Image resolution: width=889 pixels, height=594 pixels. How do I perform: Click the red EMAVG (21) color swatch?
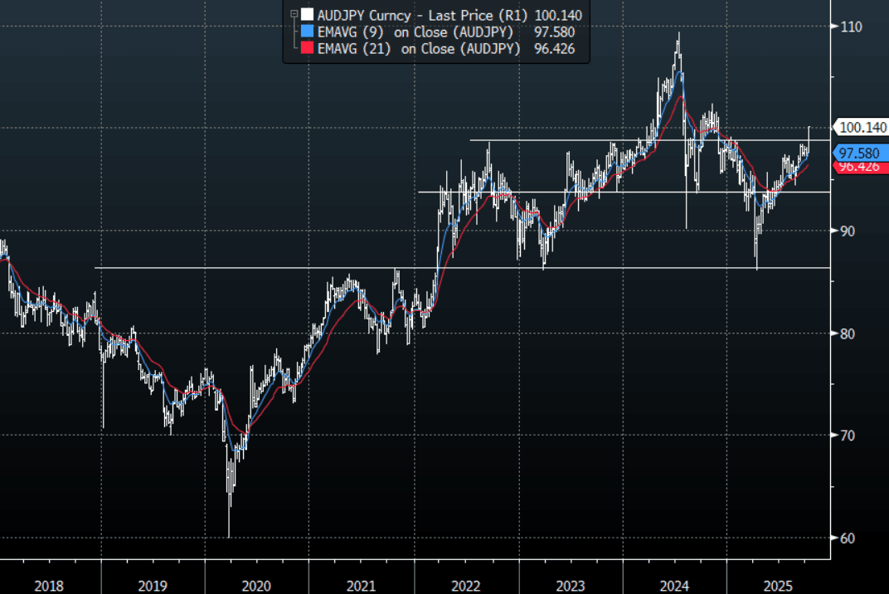[x=308, y=49]
